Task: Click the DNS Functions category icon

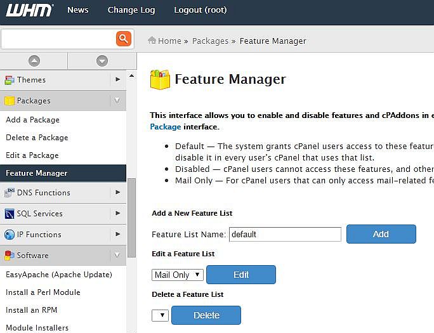Action: pos(10,193)
